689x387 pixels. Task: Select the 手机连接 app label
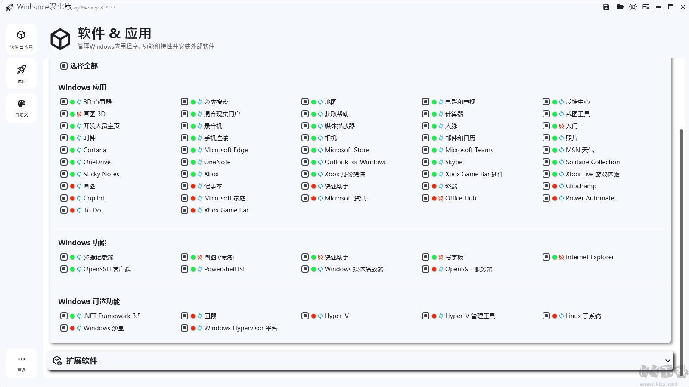pyautogui.click(x=216, y=138)
